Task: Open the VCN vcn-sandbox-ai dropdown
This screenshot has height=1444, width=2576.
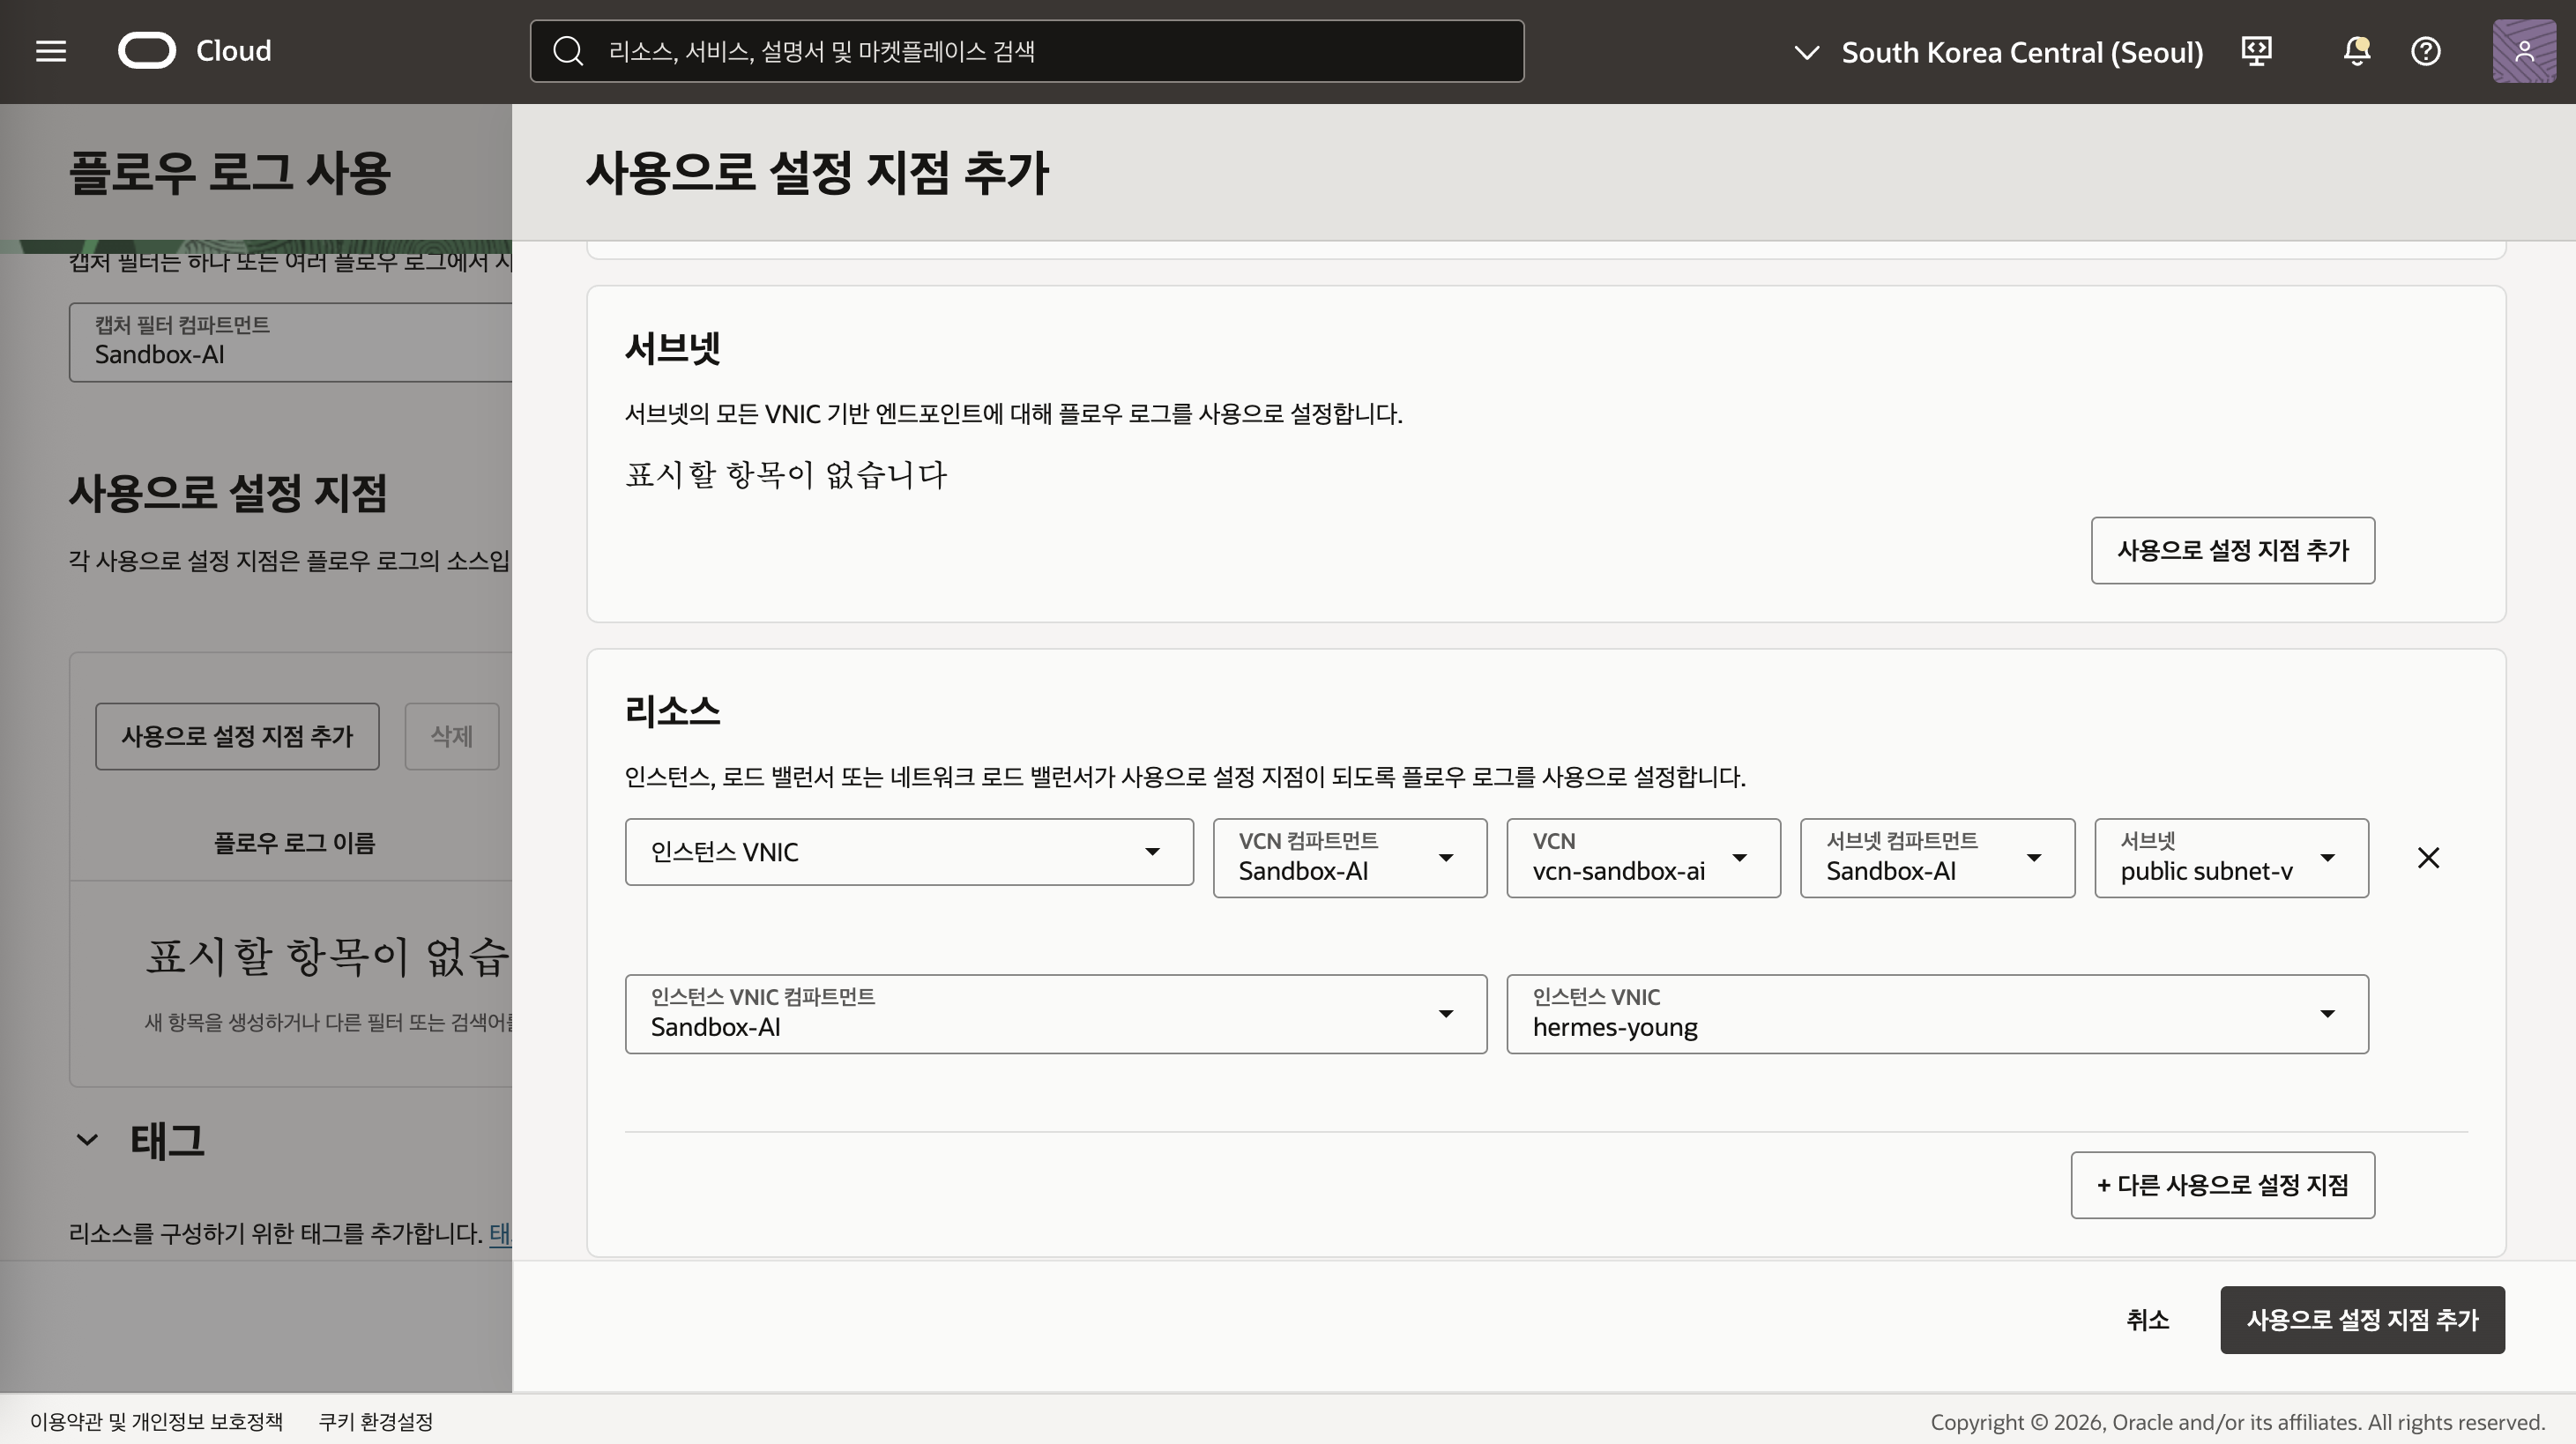Action: click(x=1643, y=858)
